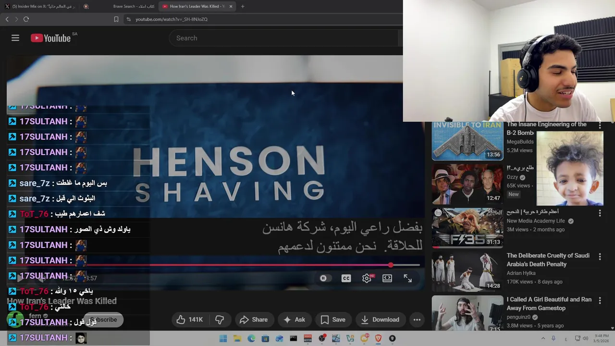
Task: Like the video with 141K thumbs up
Action: [x=190, y=320]
